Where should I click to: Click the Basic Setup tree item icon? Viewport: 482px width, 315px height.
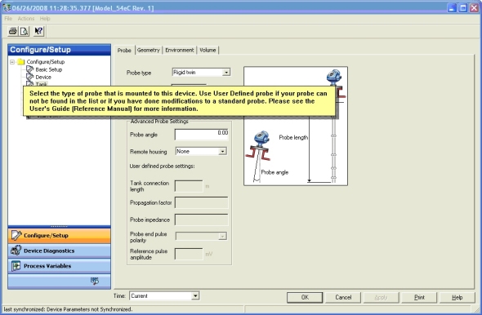[x=29, y=69]
